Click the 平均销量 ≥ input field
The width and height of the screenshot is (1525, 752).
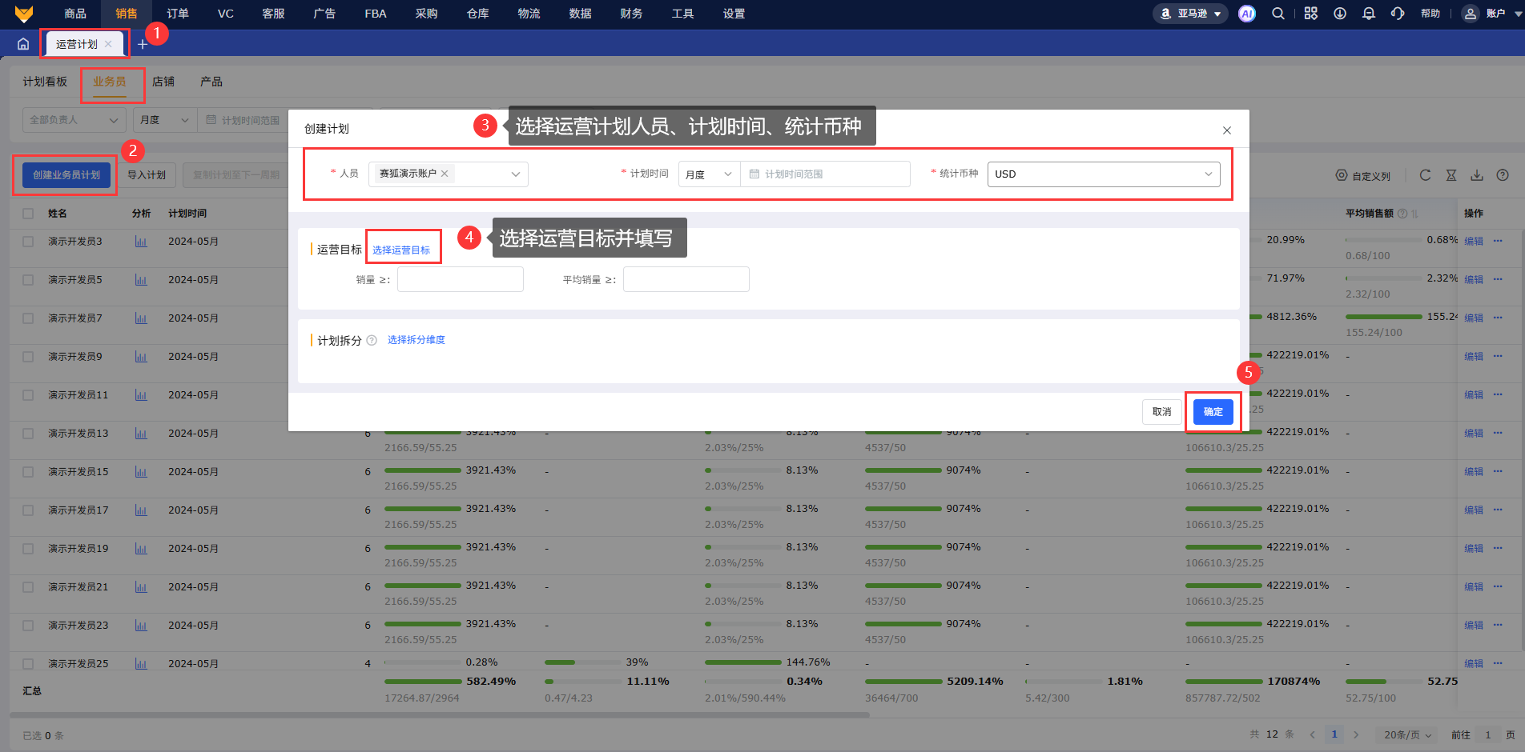tap(686, 279)
